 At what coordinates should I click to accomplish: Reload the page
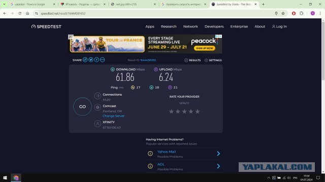20,14
